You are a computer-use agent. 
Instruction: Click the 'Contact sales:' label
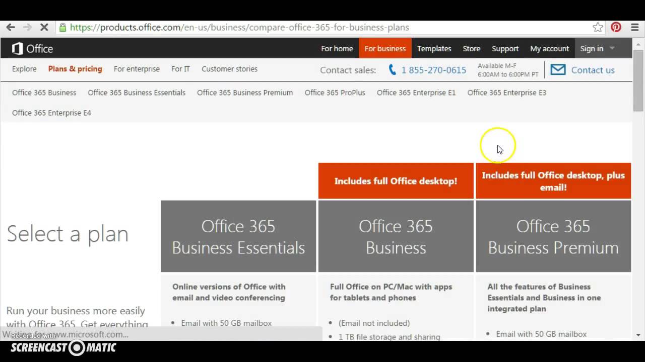(348, 70)
